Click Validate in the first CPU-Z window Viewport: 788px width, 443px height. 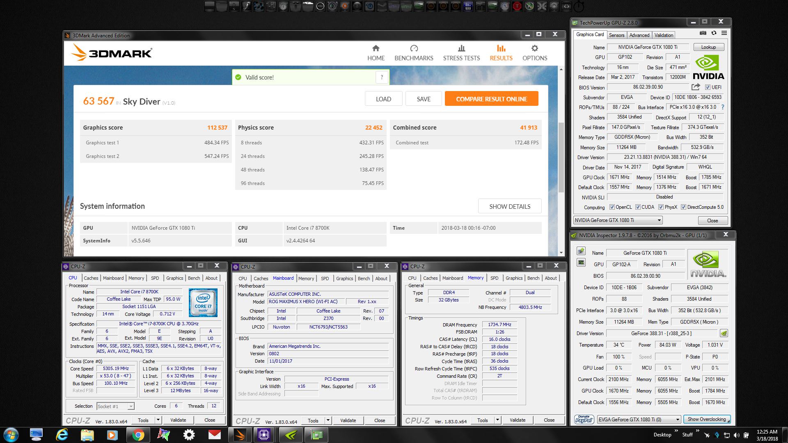tap(178, 420)
